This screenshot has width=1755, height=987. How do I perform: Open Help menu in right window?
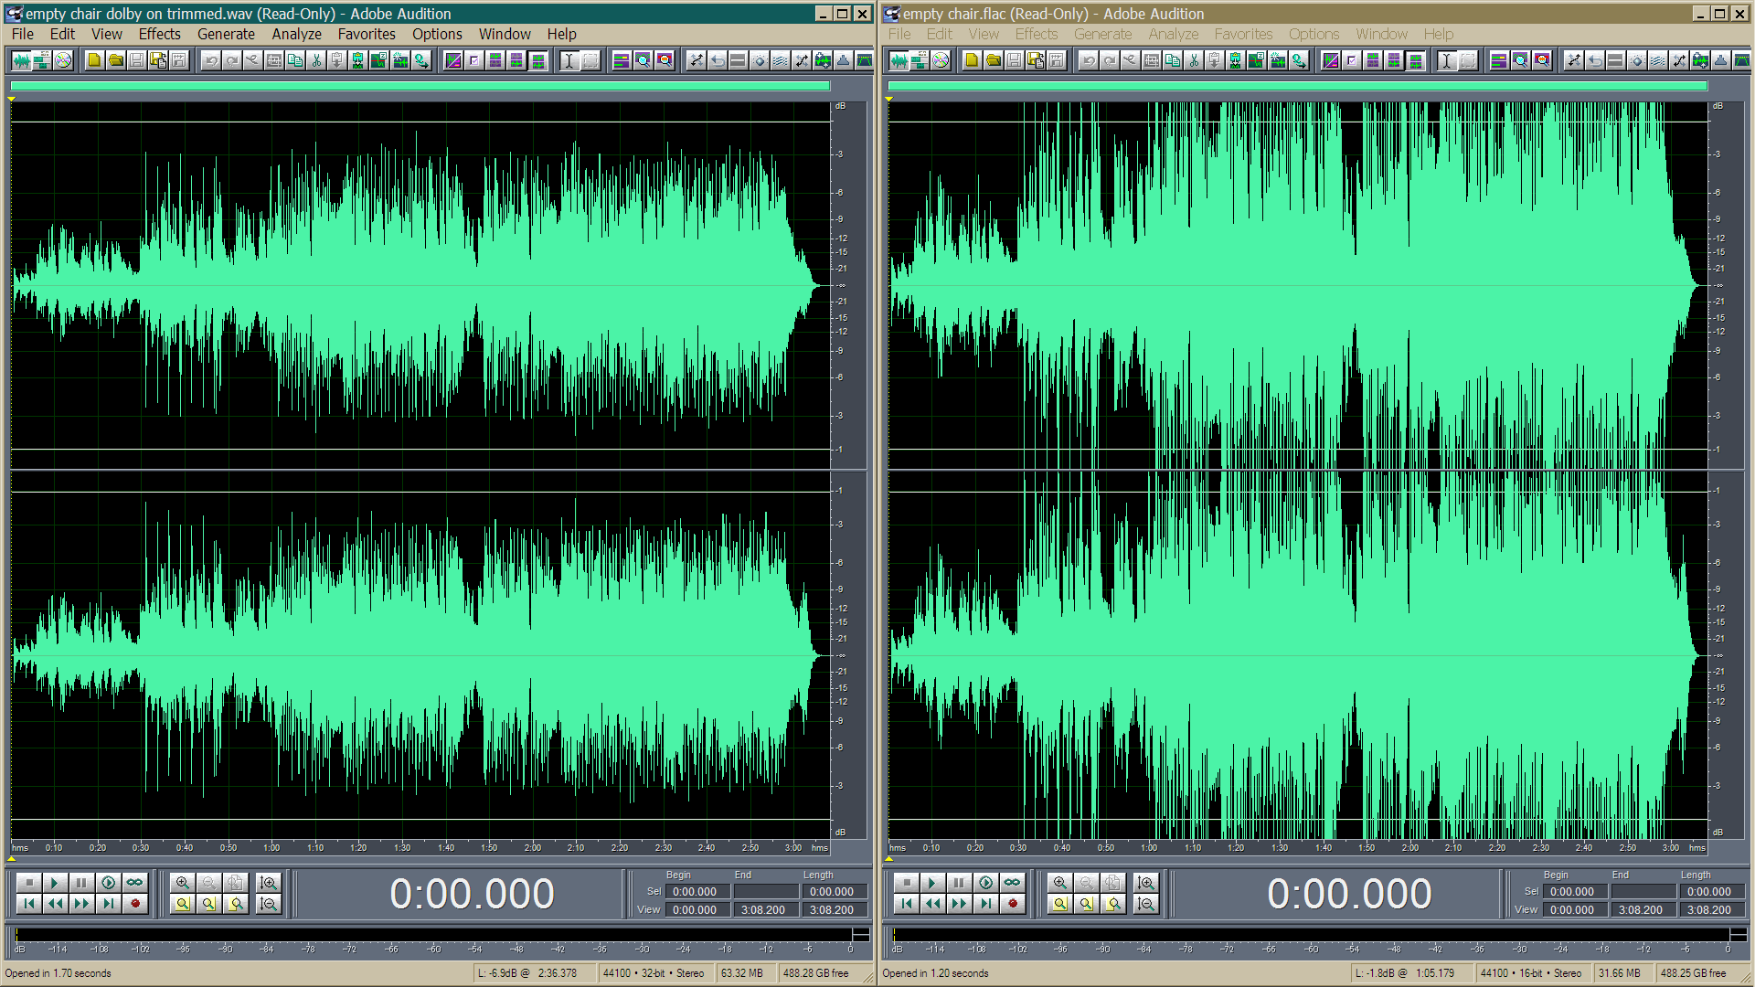click(x=1439, y=34)
